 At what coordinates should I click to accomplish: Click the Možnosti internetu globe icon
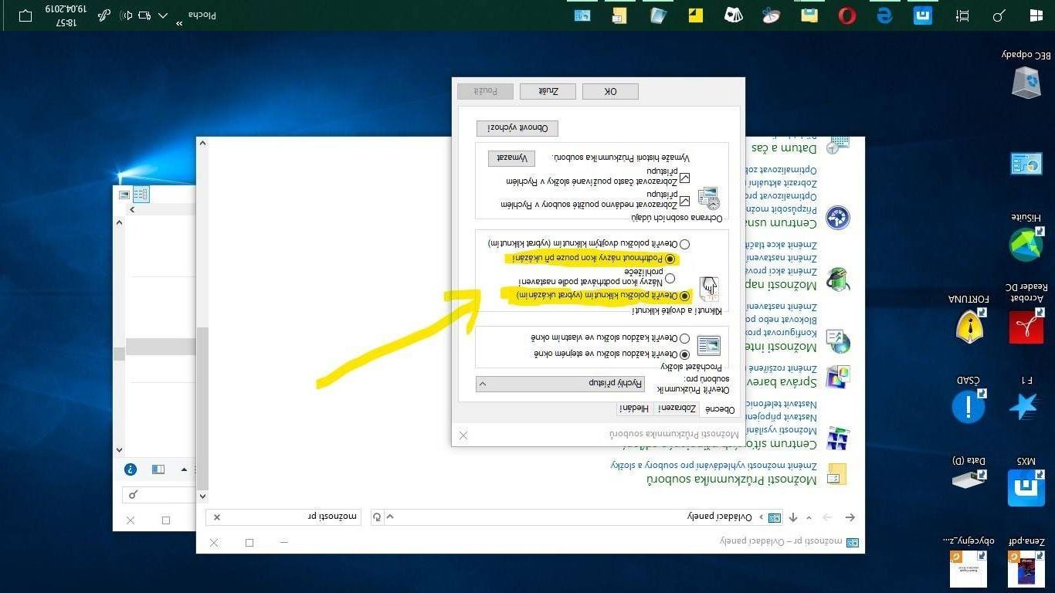pos(838,341)
